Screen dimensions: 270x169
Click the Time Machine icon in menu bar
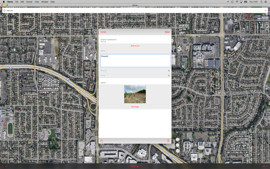pyautogui.click(x=233, y=2)
